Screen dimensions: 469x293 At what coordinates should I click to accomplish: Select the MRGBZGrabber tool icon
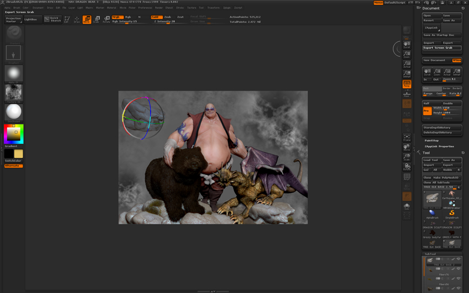pos(452,204)
